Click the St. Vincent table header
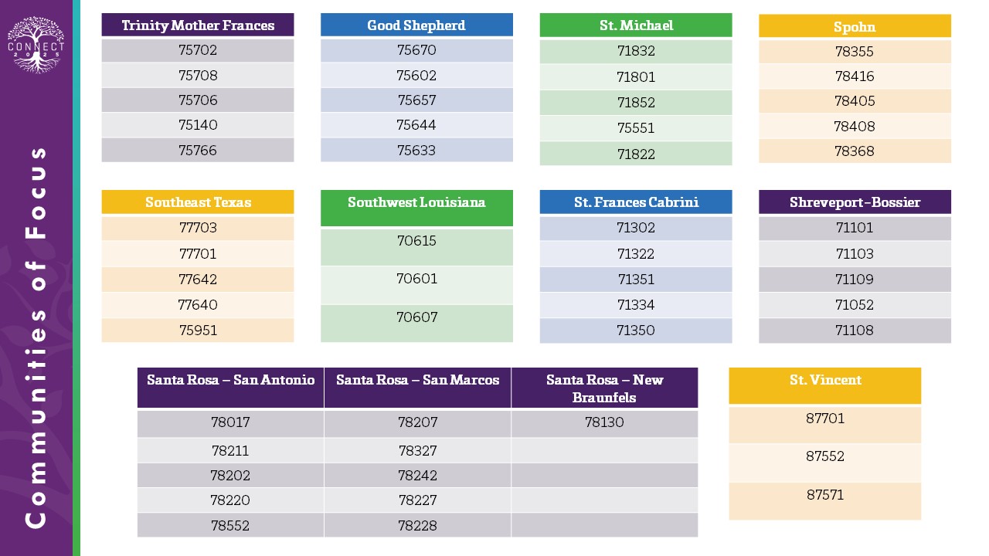Viewport: 989px width, 556px height. pos(825,380)
